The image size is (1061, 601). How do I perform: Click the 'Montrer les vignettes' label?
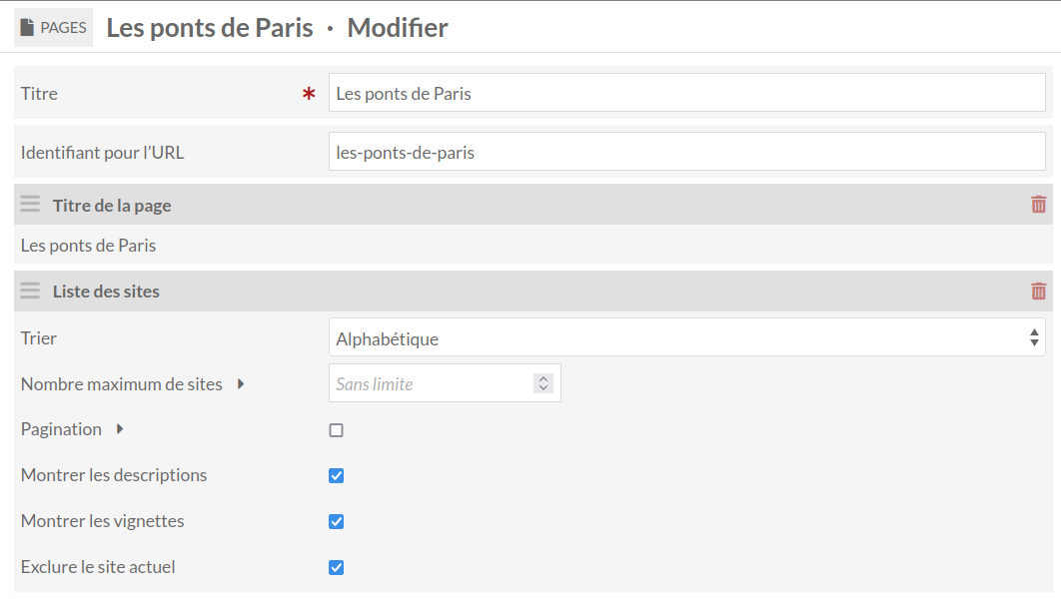click(x=102, y=521)
